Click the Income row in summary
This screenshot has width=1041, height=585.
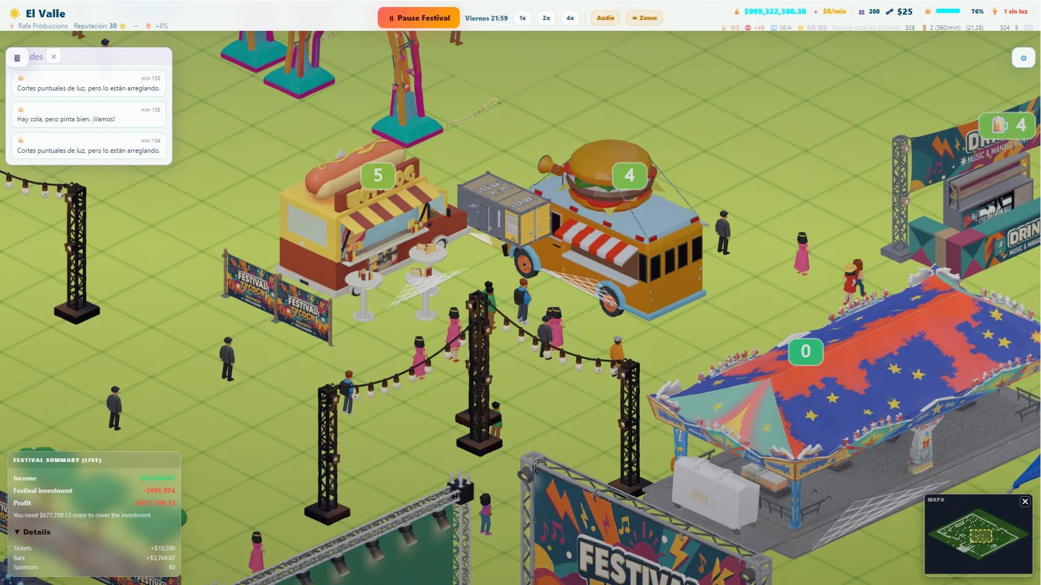coord(94,478)
